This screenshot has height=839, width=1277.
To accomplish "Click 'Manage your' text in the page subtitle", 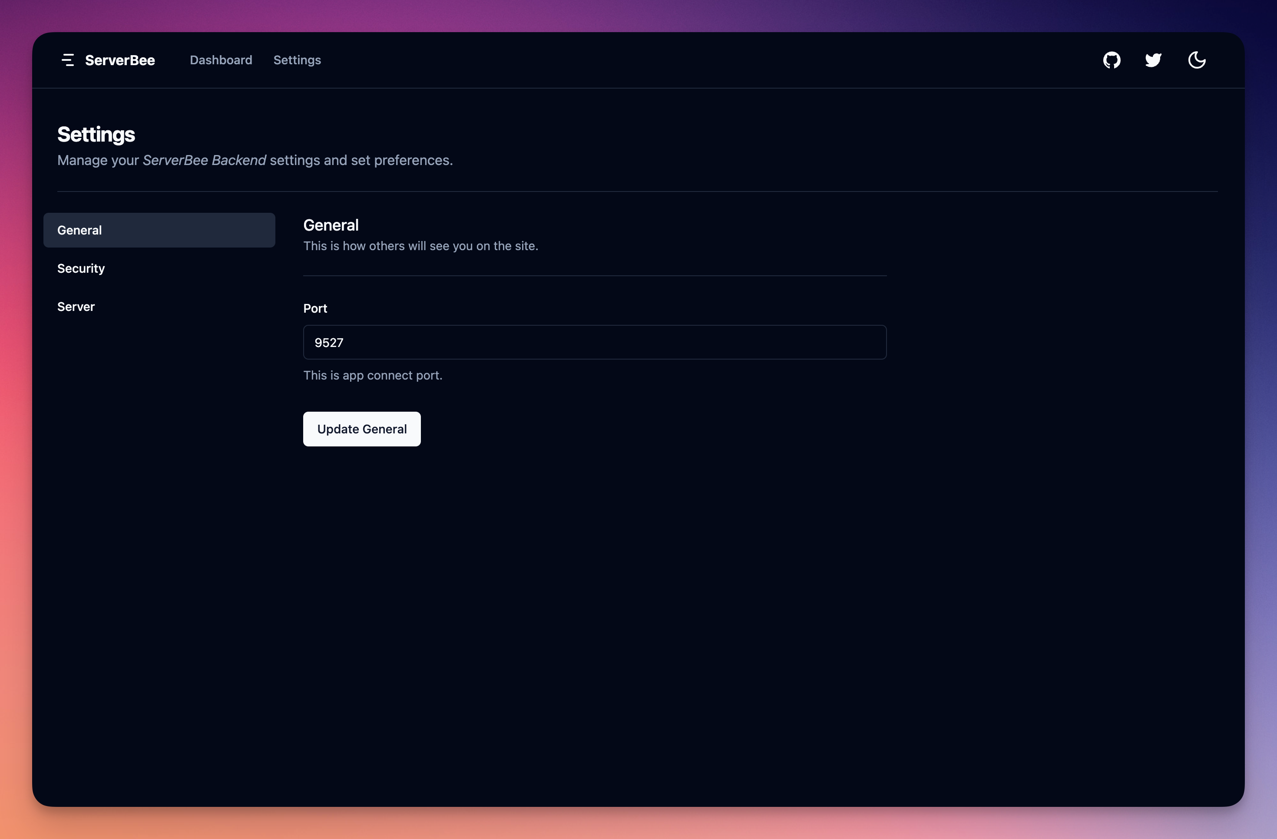I will (98, 160).
